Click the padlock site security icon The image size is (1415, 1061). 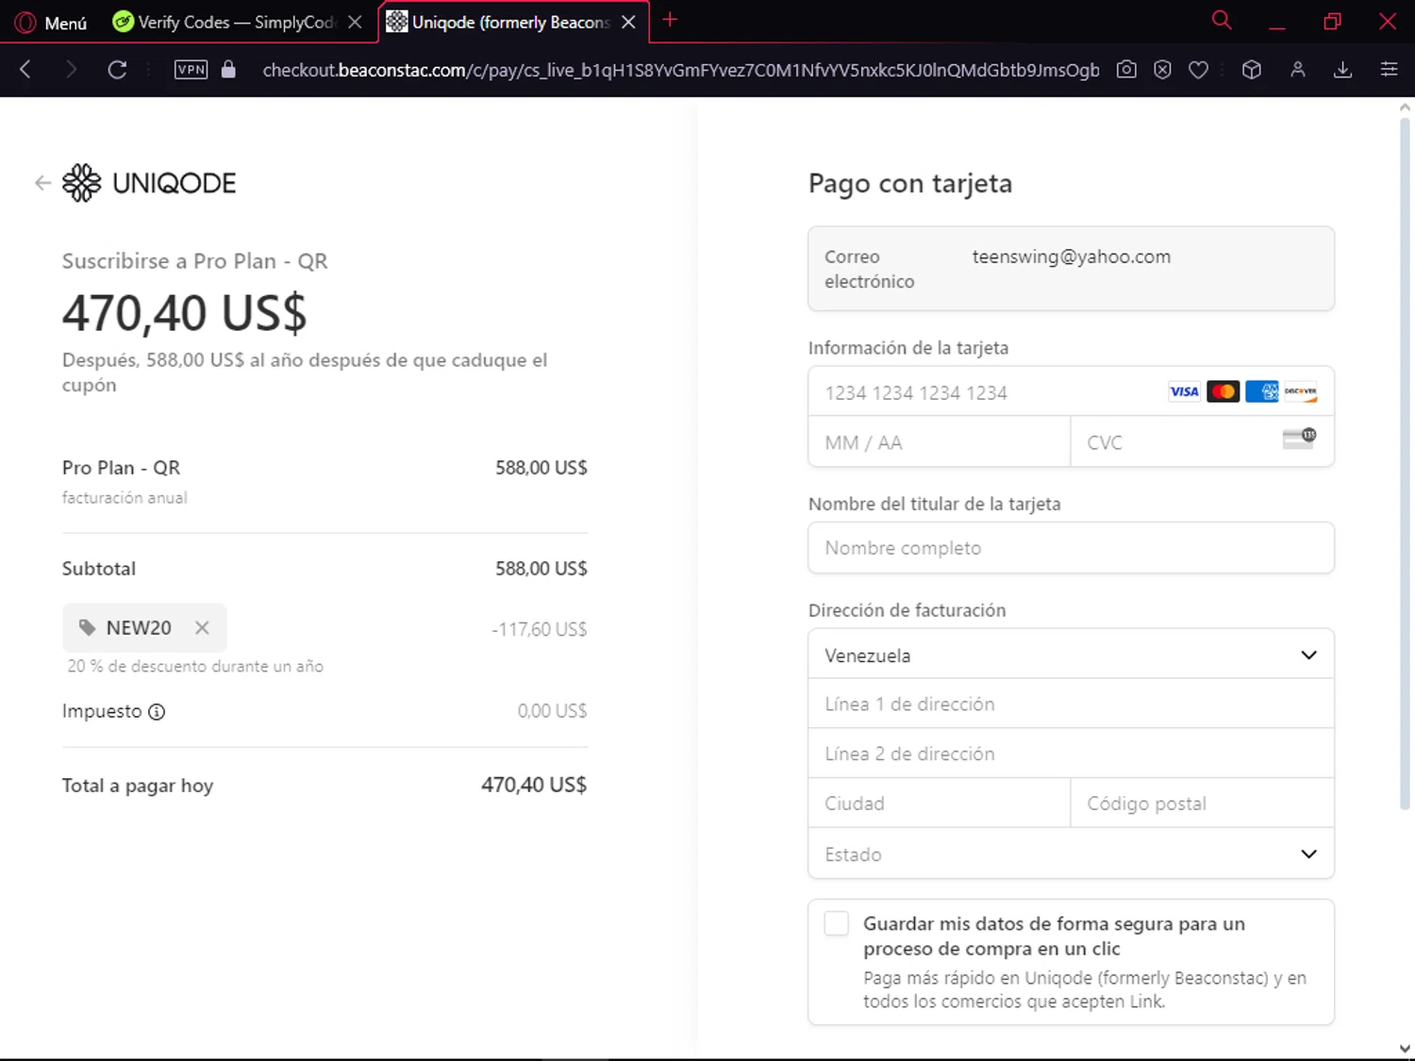[228, 69]
